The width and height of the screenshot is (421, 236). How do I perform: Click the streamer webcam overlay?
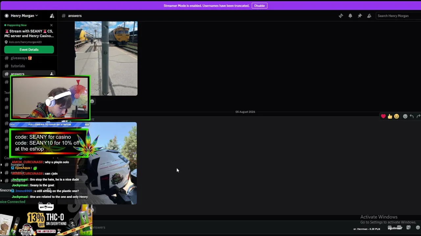[50, 98]
